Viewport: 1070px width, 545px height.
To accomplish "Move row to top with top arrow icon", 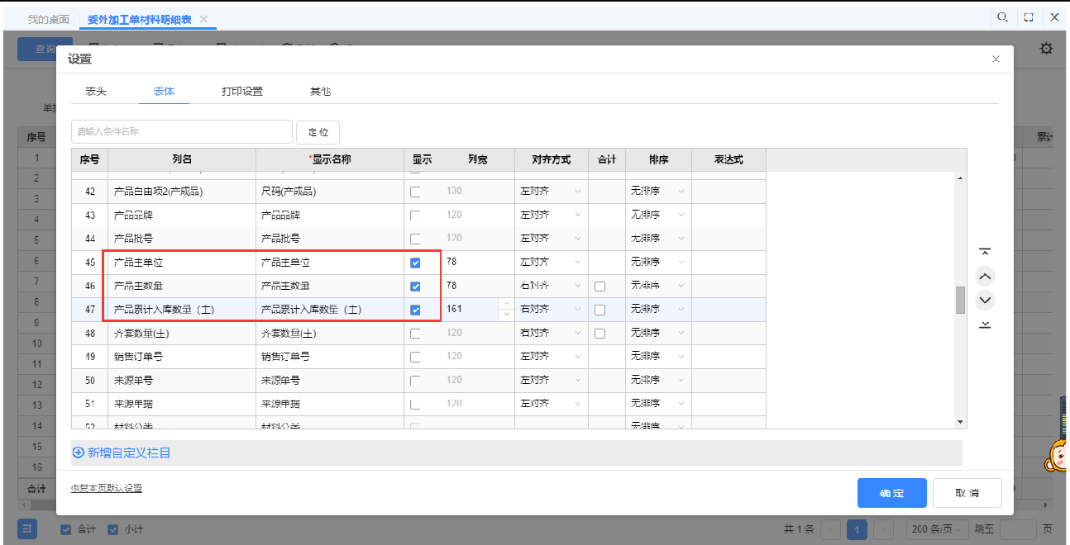I will [x=985, y=252].
